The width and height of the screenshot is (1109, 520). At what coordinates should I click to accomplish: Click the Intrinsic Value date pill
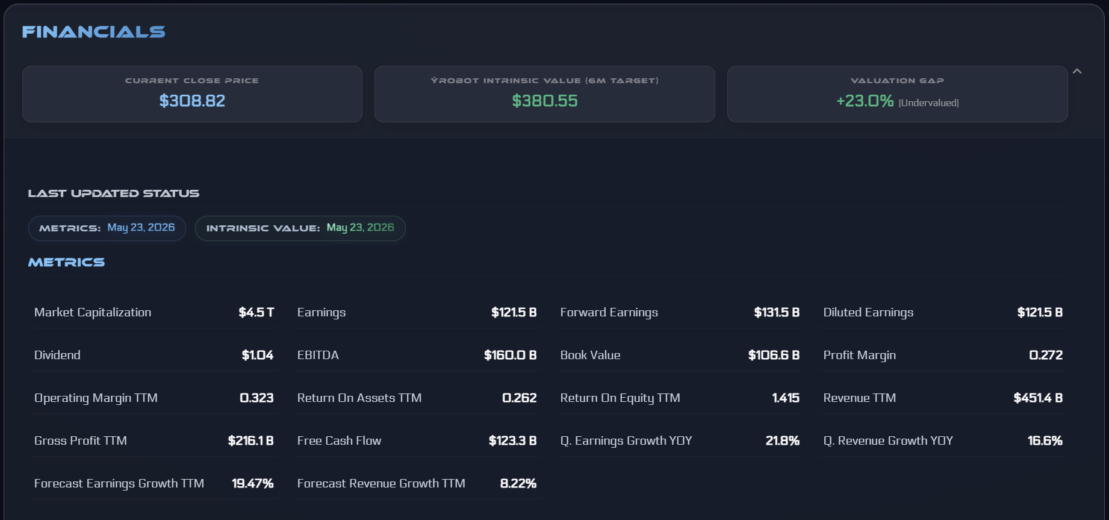click(x=300, y=228)
